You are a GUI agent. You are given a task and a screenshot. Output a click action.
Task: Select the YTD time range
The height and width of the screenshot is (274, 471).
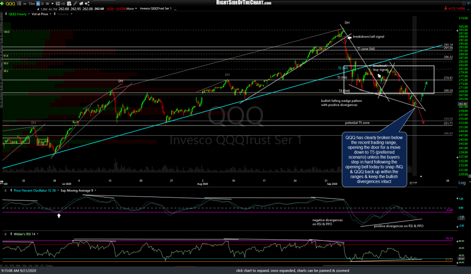(x=12, y=266)
